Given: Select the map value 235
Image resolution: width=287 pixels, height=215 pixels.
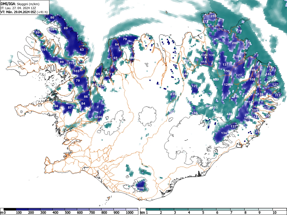Looking at the screenshot, I should click(x=173, y=94).
